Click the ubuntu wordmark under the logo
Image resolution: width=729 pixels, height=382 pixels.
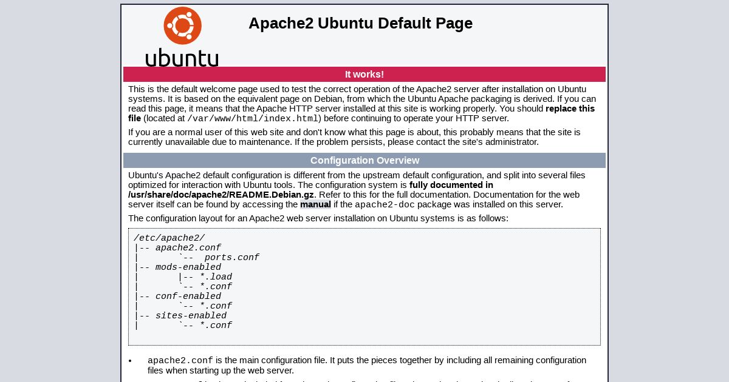pyautogui.click(x=182, y=58)
